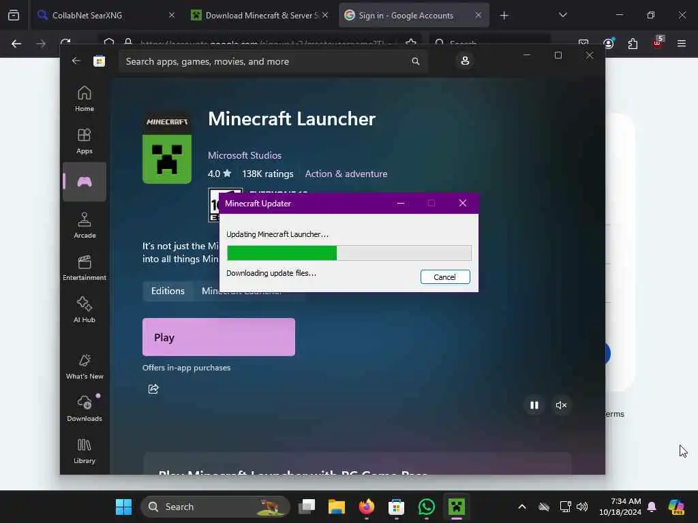Click the Minecraft Launcher app icon

click(167, 148)
